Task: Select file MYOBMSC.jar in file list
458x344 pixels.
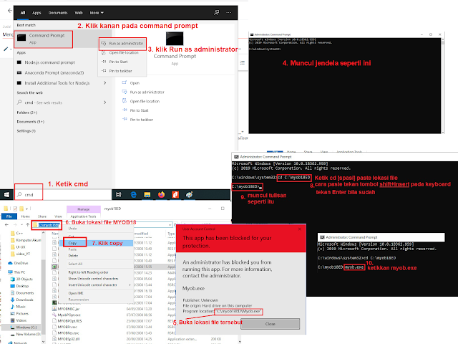Action: [x=66, y=309]
